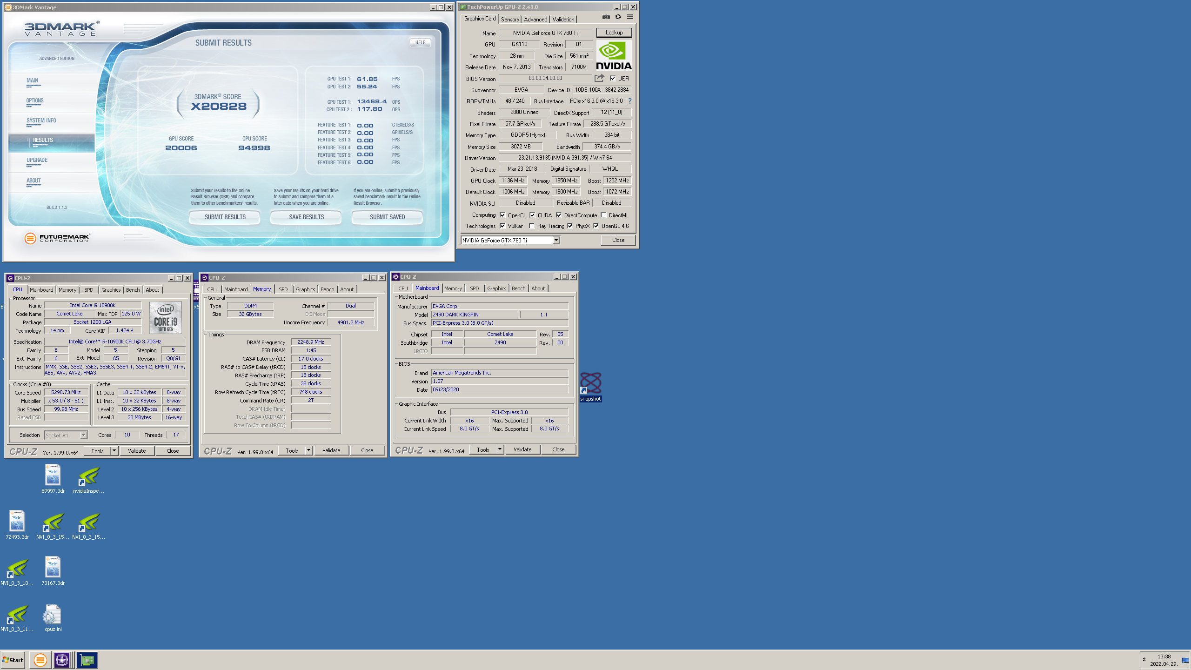Image resolution: width=1191 pixels, height=670 pixels.
Task: Open Mainboard tab in the CPU-Z CPU window
Action: tap(41, 290)
